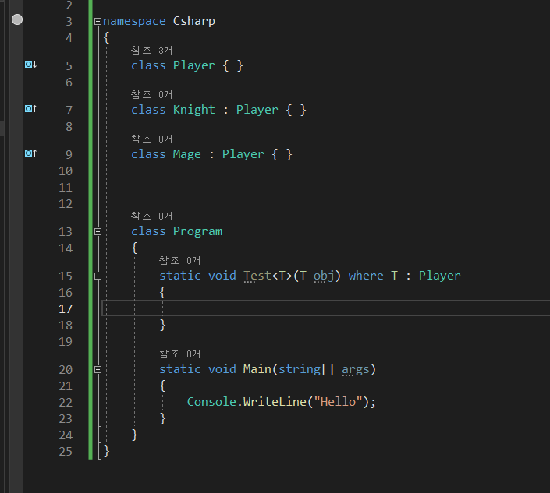Collapse the class Program block
The image size is (550, 493).
[98, 232]
